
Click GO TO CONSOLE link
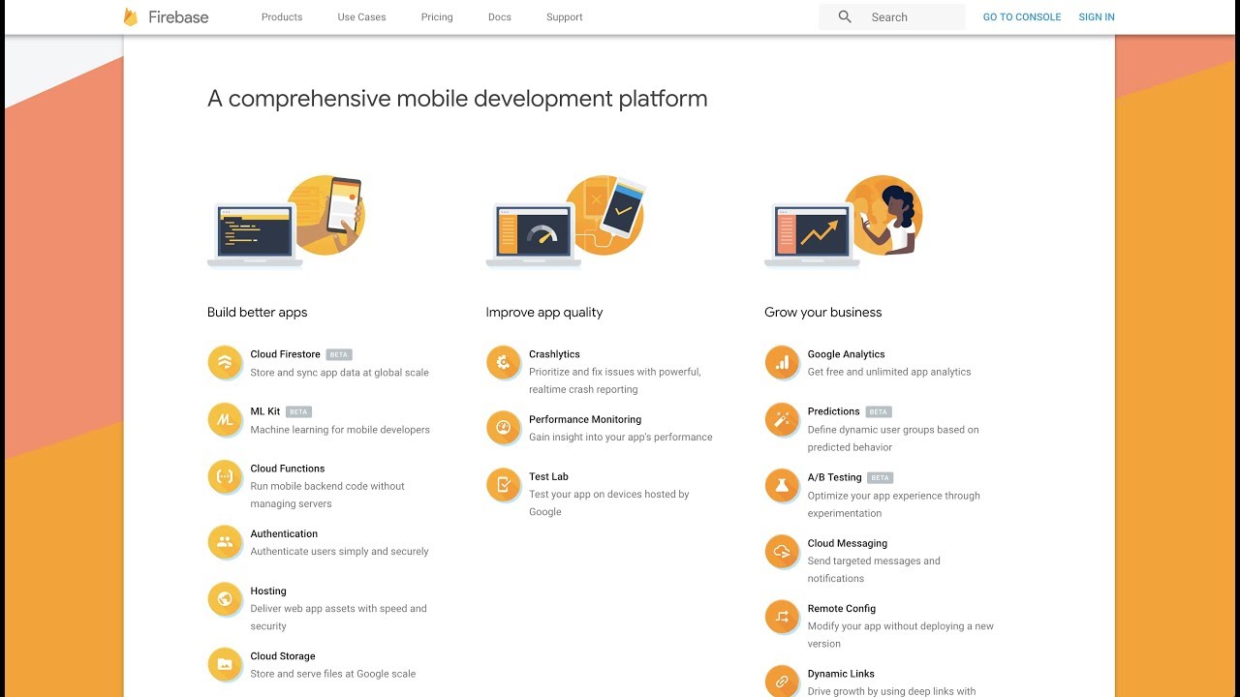click(x=1022, y=17)
